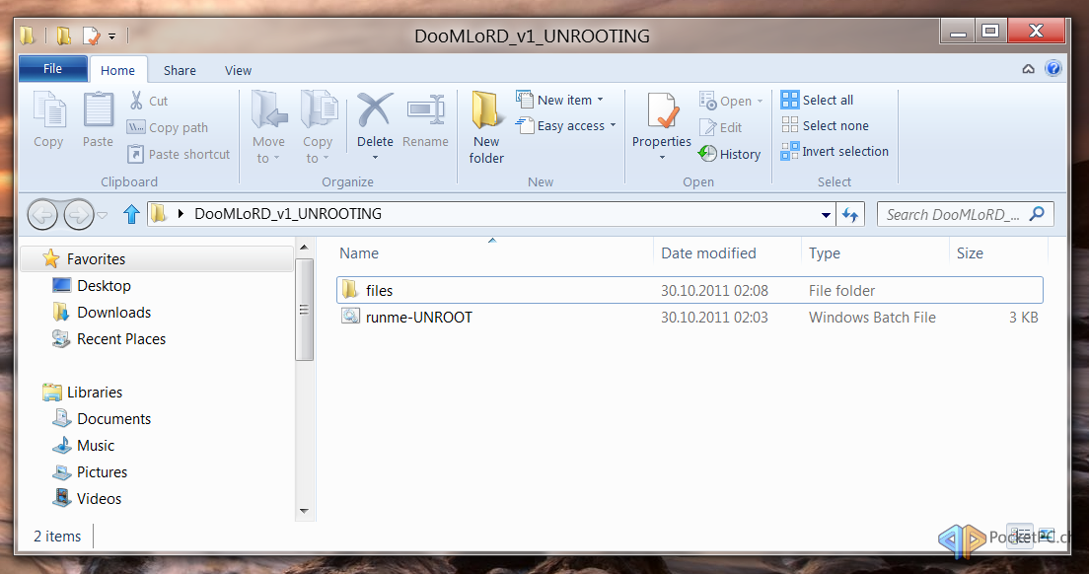Click the Cut icon in the Clipboard group
Viewport: 1089px width, 574px height.
tap(136, 101)
